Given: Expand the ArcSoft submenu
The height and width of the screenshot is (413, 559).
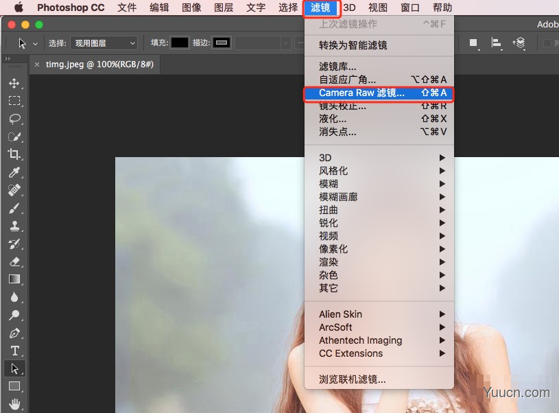Looking at the screenshot, I should 379,327.
